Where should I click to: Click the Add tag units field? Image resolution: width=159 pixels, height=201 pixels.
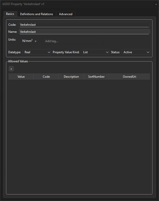click(x=72, y=41)
